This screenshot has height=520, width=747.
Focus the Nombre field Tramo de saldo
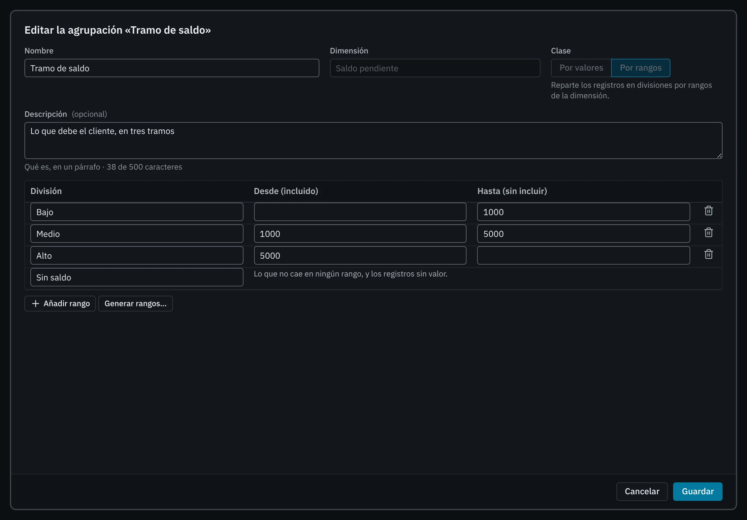pos(172,68)
